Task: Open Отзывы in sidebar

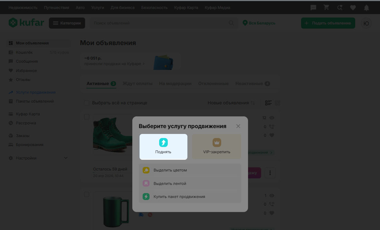Action: click(x=39, y=80)
